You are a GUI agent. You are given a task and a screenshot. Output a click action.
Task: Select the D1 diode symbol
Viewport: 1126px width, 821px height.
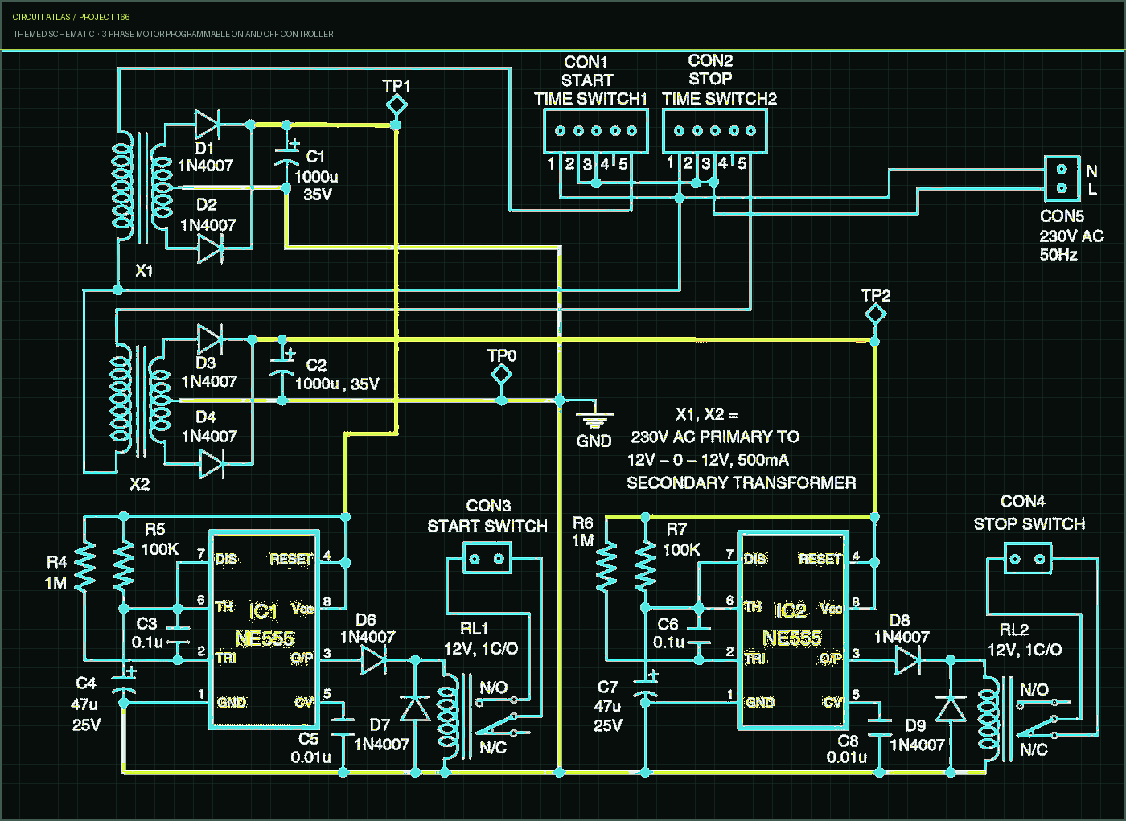[208, 125]
